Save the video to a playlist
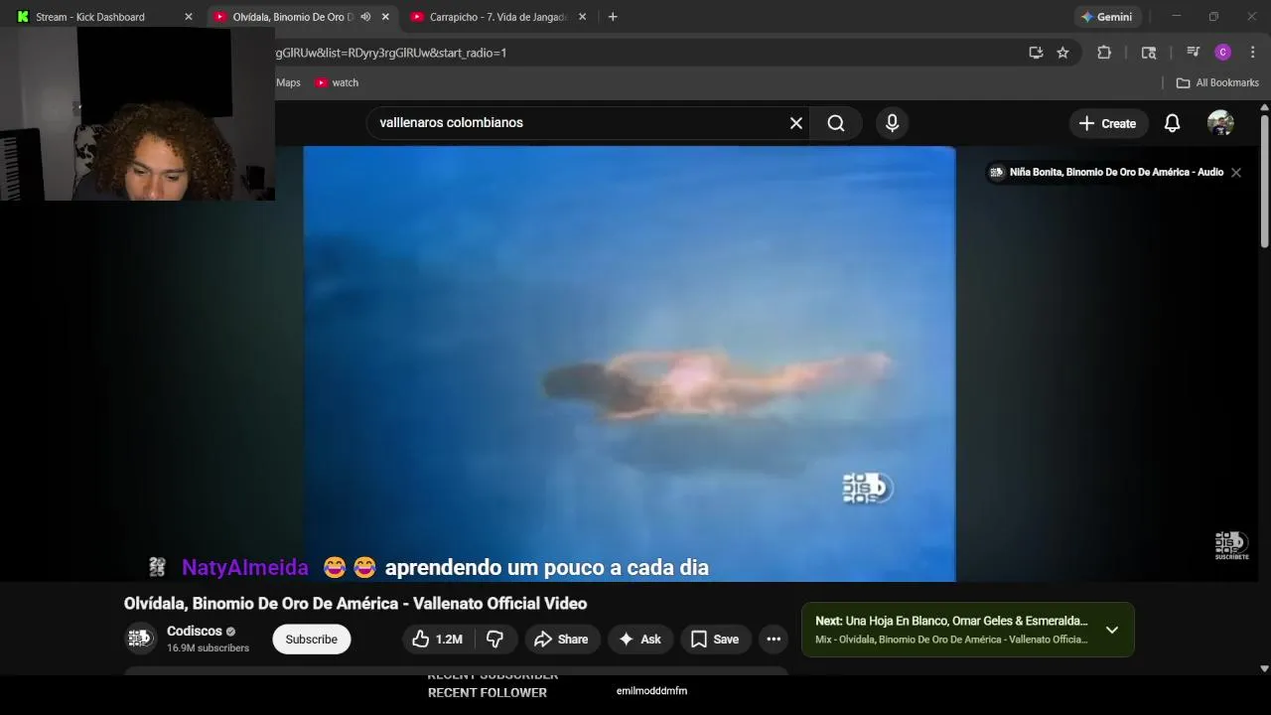Viewport: 1271px width, 715px height. click(715, 640)
